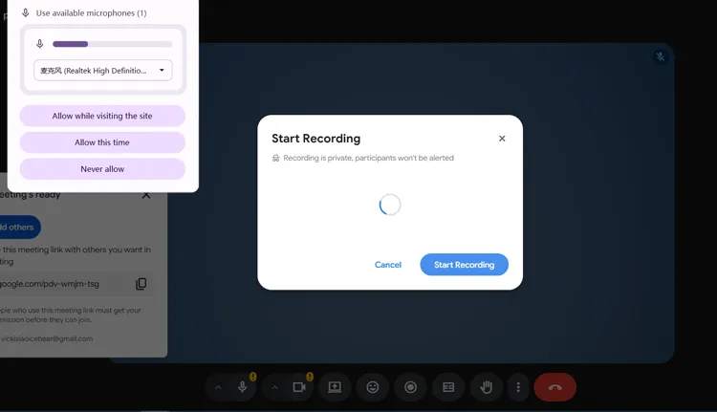Choose Allow this time option

pyautogui.click(x=102, y=142)
